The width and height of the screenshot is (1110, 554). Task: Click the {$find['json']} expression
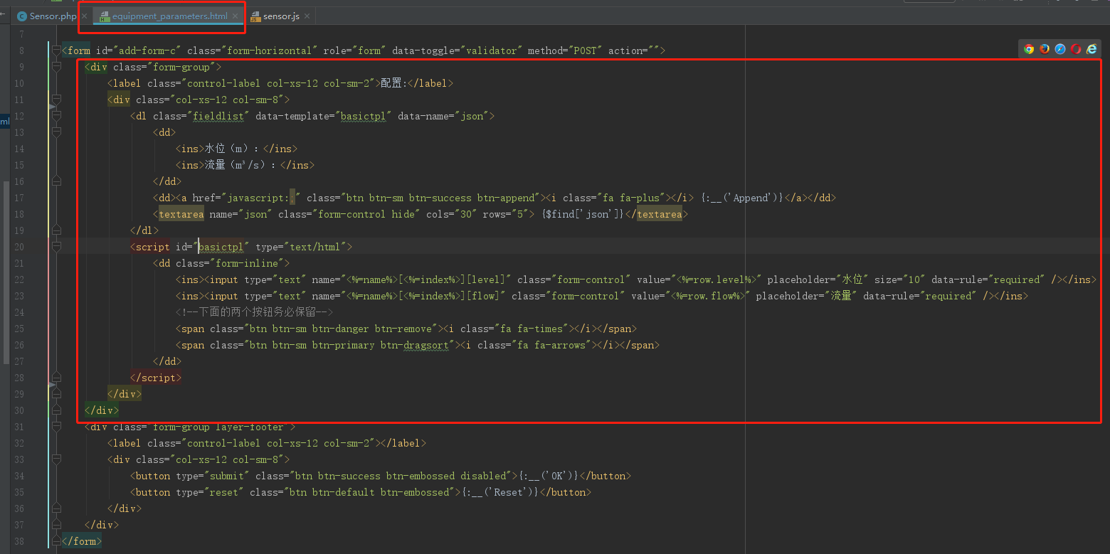(x=583, y=214)
